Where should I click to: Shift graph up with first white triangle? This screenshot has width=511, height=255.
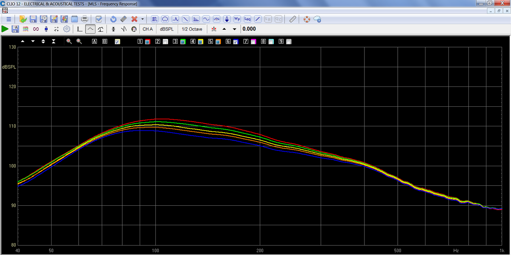coord(23,41)
